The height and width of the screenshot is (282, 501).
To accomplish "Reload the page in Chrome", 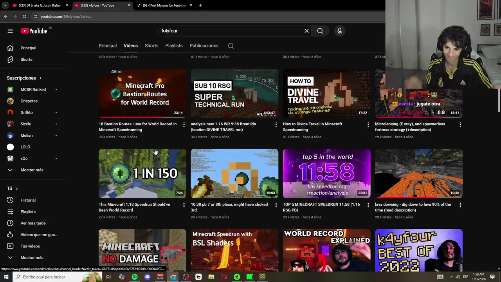I will [24, 16].
